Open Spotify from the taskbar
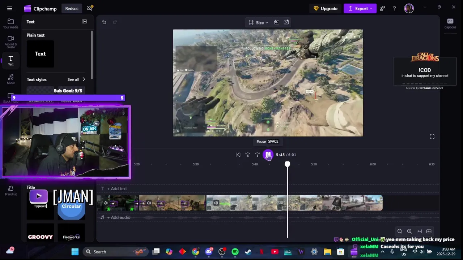The image size is (463, 260). tap(235, 252)
